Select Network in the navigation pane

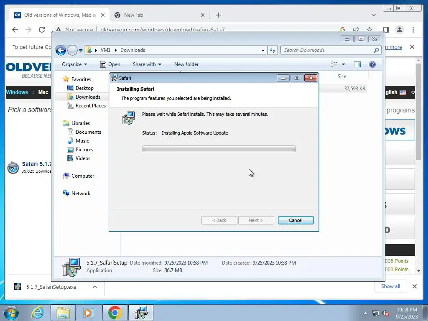tap(76, 194)
